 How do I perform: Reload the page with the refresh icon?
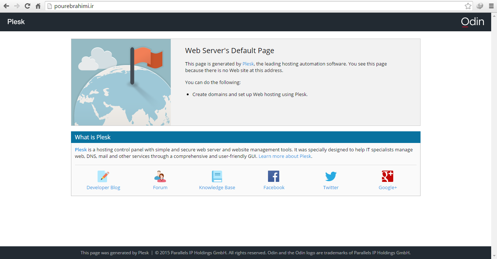(27, 6)
